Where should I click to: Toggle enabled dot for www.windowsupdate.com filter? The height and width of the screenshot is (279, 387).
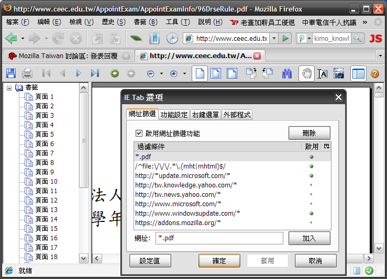(311, 213)
